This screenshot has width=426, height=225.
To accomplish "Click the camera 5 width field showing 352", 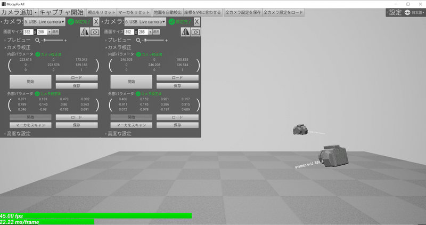I will click(28, 32).
